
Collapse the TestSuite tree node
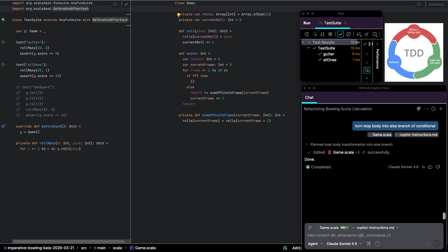(308, 48)
